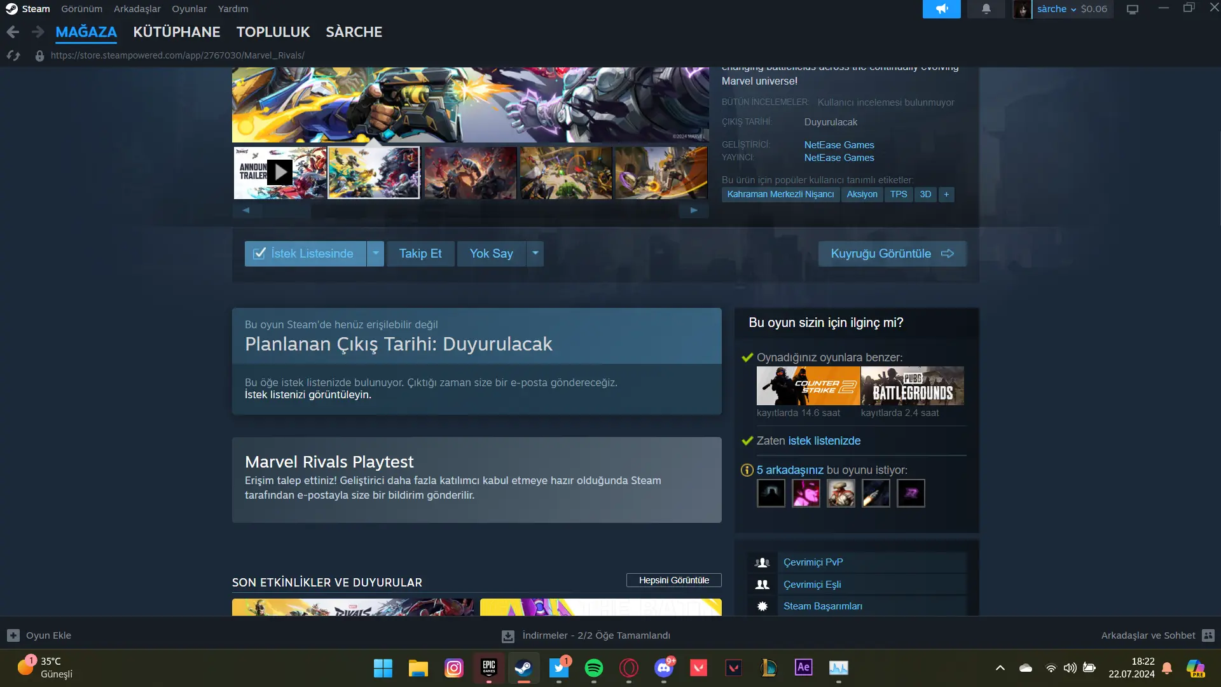
Task: Open the İstek listenizi görüntüleyin link
Action: [x=308, y=395]
